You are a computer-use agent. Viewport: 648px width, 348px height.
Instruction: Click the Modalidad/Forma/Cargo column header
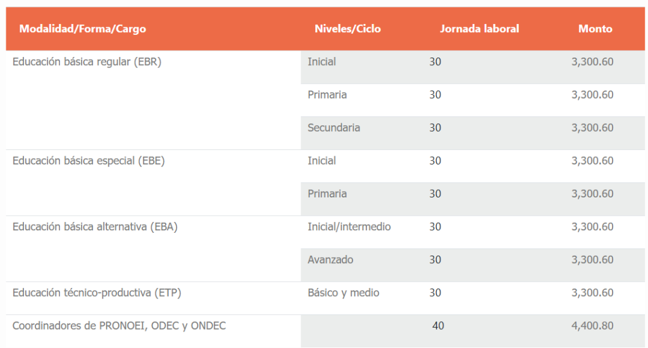(83, 28)
